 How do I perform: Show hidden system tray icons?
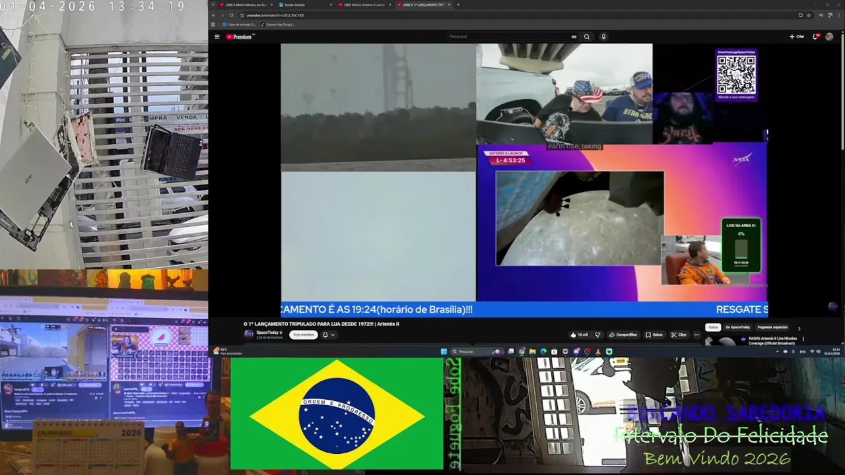777,352
